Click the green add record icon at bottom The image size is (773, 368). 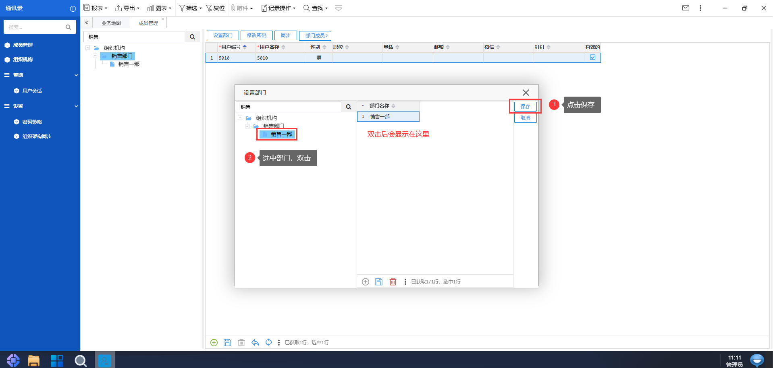pyautogui.click(x=214, y=343)
